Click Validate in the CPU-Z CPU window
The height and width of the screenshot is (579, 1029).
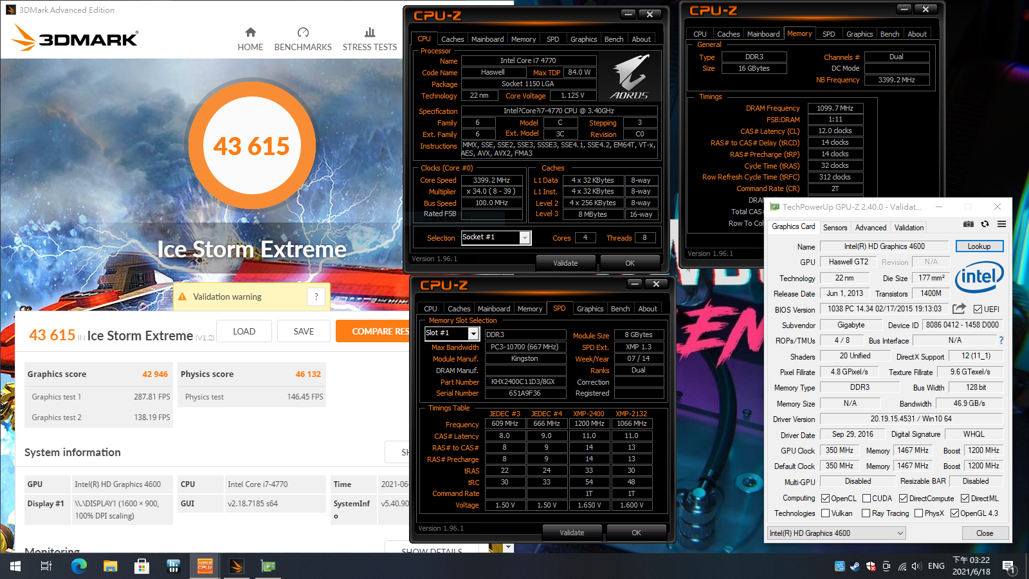[566, 263]
